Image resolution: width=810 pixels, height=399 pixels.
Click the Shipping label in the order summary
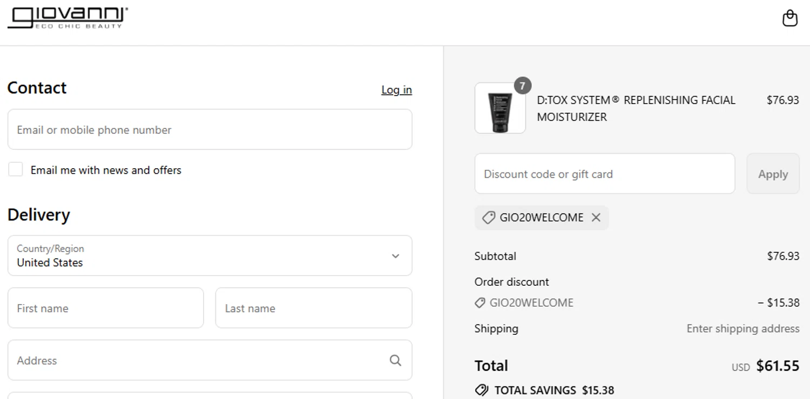(x=496, y=328)
